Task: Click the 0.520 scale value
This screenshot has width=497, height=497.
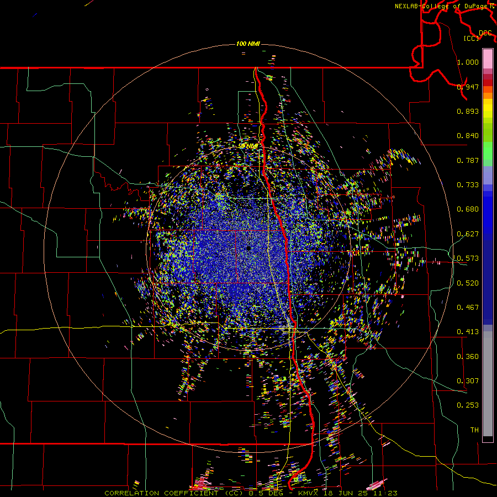Action: pos(468,283)
